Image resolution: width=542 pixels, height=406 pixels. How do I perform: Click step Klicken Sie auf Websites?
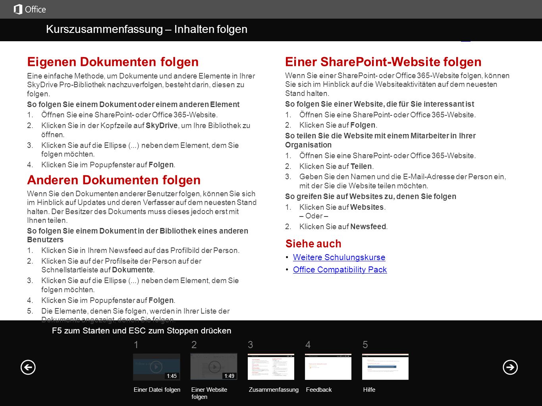coord(342,207)
